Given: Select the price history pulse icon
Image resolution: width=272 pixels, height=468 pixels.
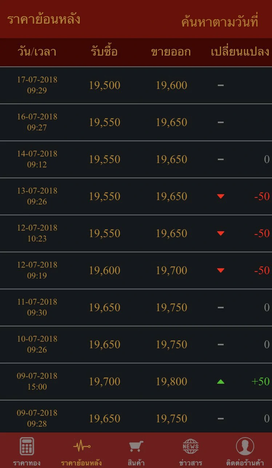Looking at the screenshot, I should [82, 446].
